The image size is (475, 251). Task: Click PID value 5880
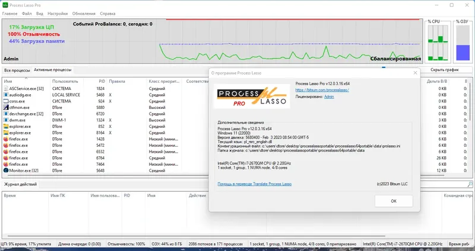click(x=100, y=108)
